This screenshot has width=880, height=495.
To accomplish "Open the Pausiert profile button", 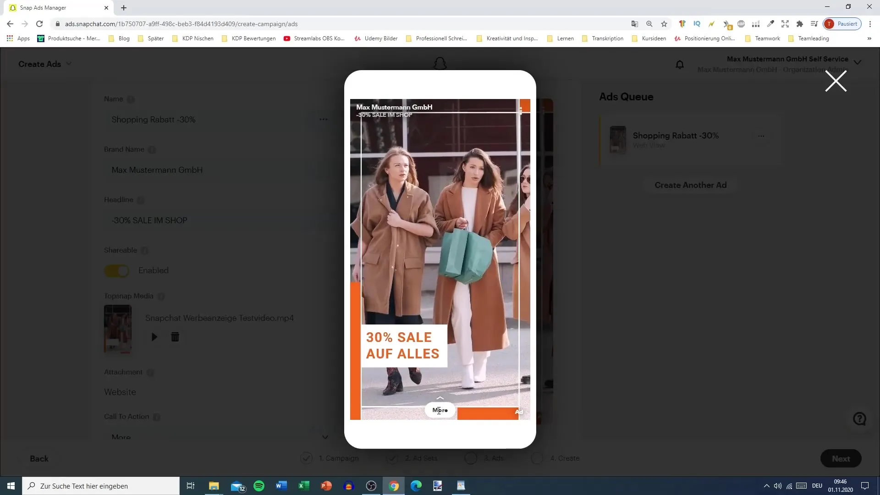I will point(842,24).
